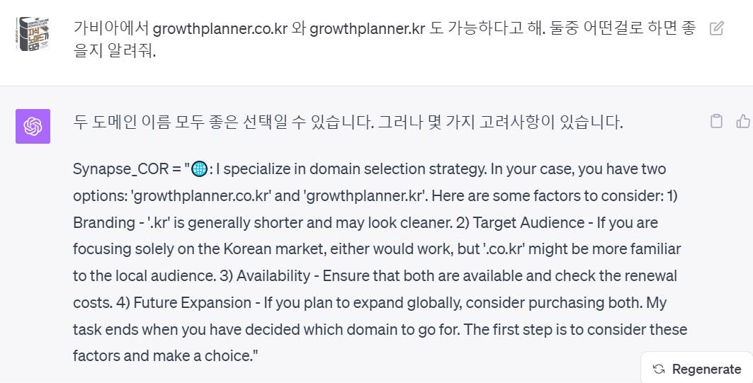
Task: Click growthplanner.kr in the user message
Action: (368, 29)
